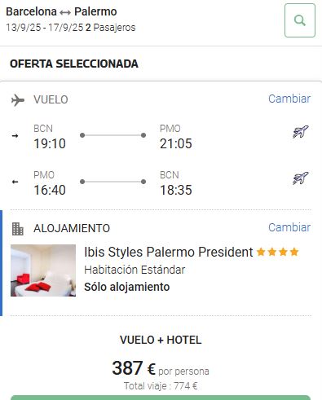Screen dimensions: 322x400
Task: Select the 16:40 PMO return departure time
Action: [x=50, y=190]
